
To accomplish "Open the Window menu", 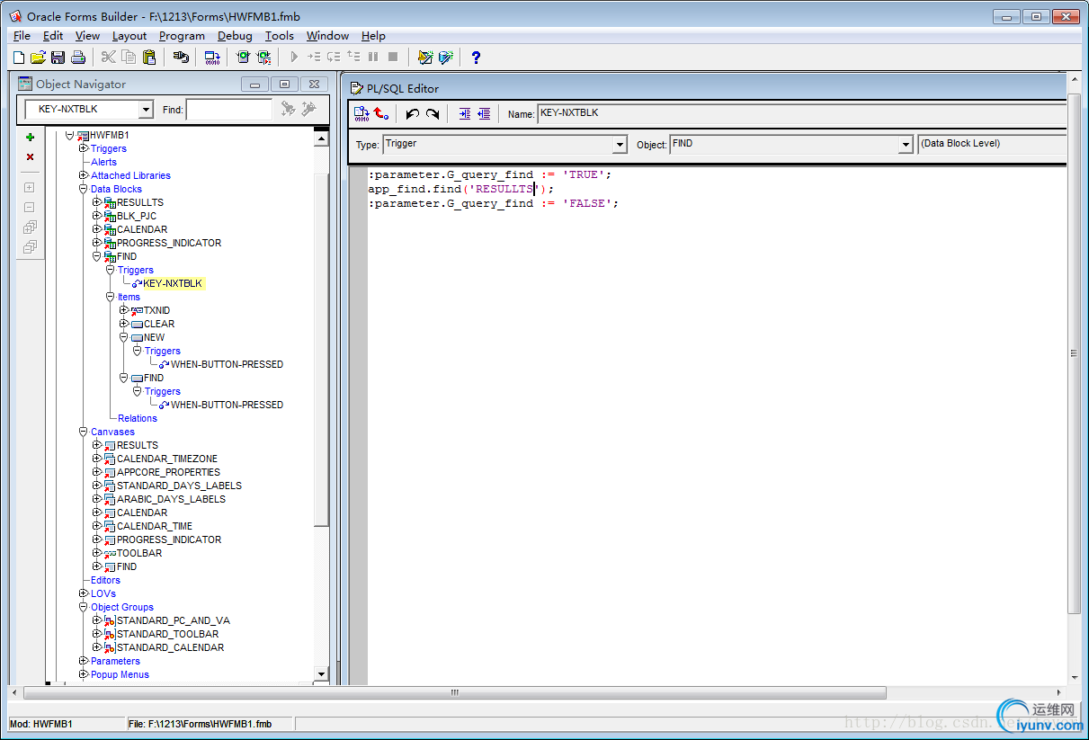I will pos(327,36).
